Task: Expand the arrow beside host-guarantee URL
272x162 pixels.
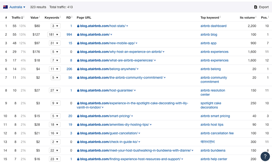Action: tap(135, 91)
